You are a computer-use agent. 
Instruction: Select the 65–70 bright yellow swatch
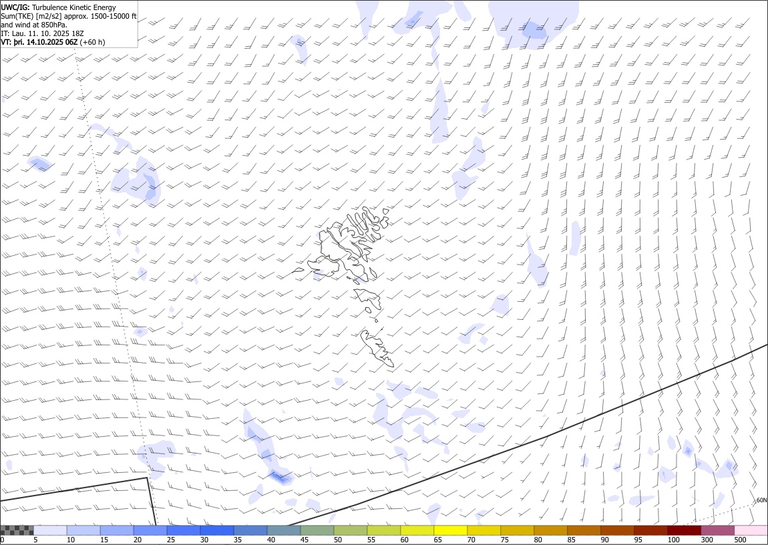coord(451,530)
